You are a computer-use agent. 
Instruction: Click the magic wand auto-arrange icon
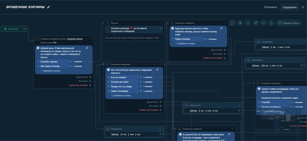tap(256, 23)
